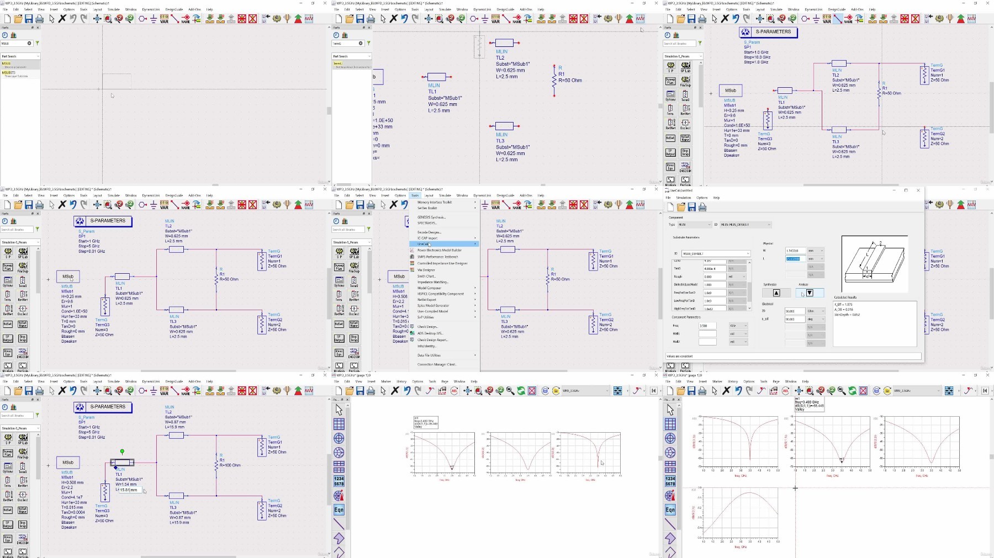The height and width of the screenshot is (558, 994).
Task: Open the dataset dropdown in three-plot data display toolbar
Action: (x=585, y=391)
